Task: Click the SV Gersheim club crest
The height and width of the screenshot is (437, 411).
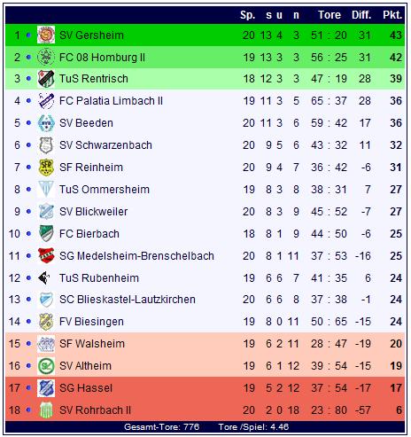Action: click(x=46, y=35)
